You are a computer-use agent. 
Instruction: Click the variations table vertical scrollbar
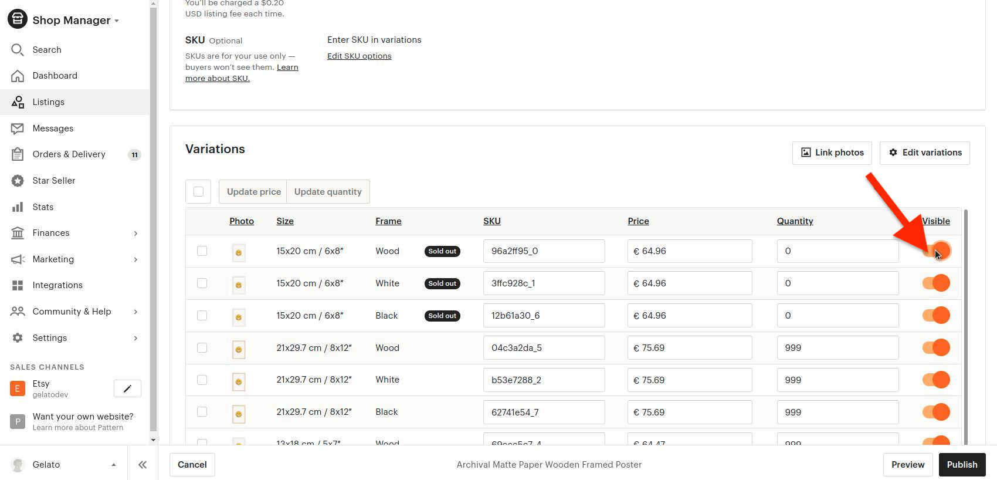(965, 326)
